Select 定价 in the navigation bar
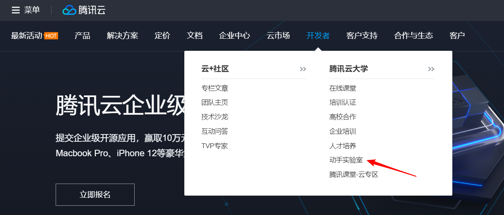504x215 pixels. coord(162,36)
